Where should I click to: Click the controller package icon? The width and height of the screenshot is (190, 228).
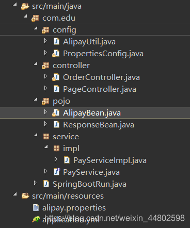pos(45,66)
